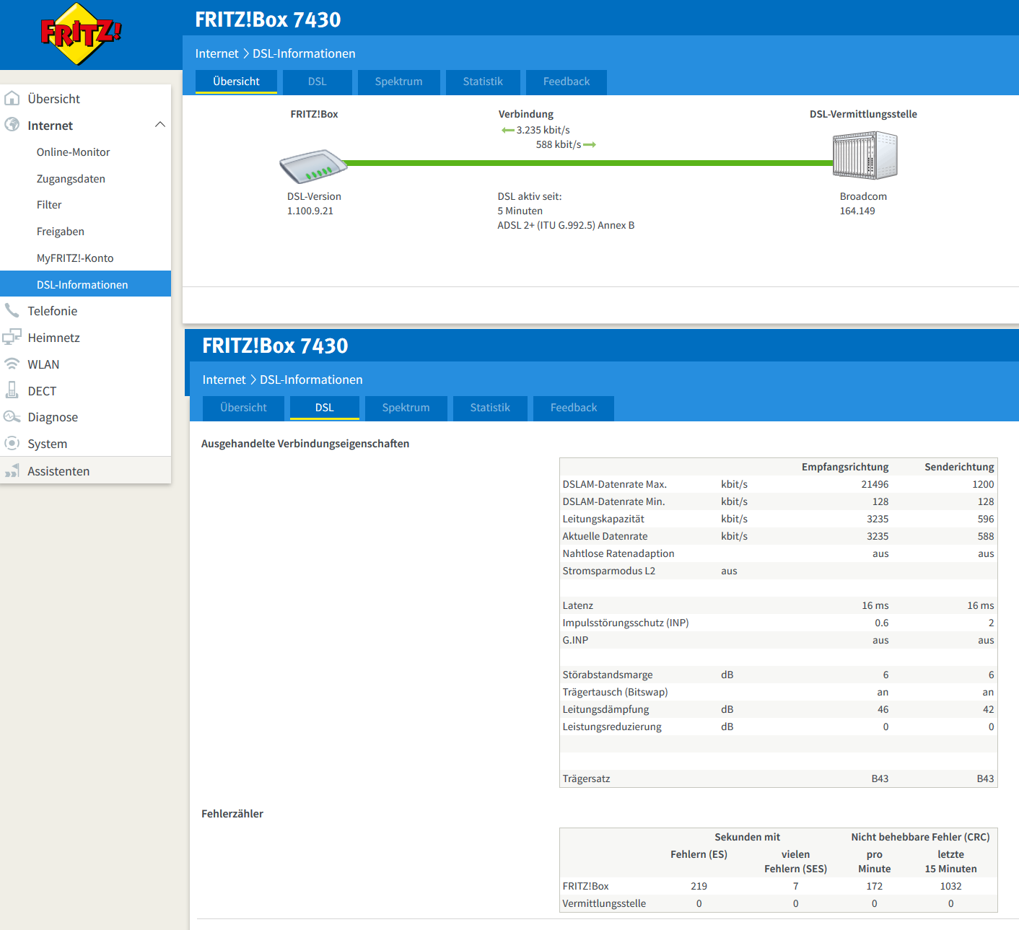Viewport: 1019px width, 930px height.
Task: Click the DECT handset icon
Action: coord(12,390)
